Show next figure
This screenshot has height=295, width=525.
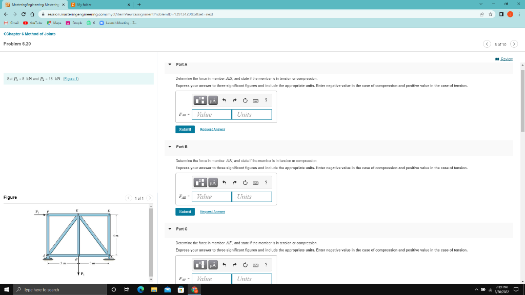[150, 198]
